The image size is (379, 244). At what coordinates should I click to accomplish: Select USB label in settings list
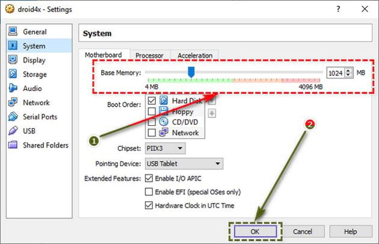[29, 131]
